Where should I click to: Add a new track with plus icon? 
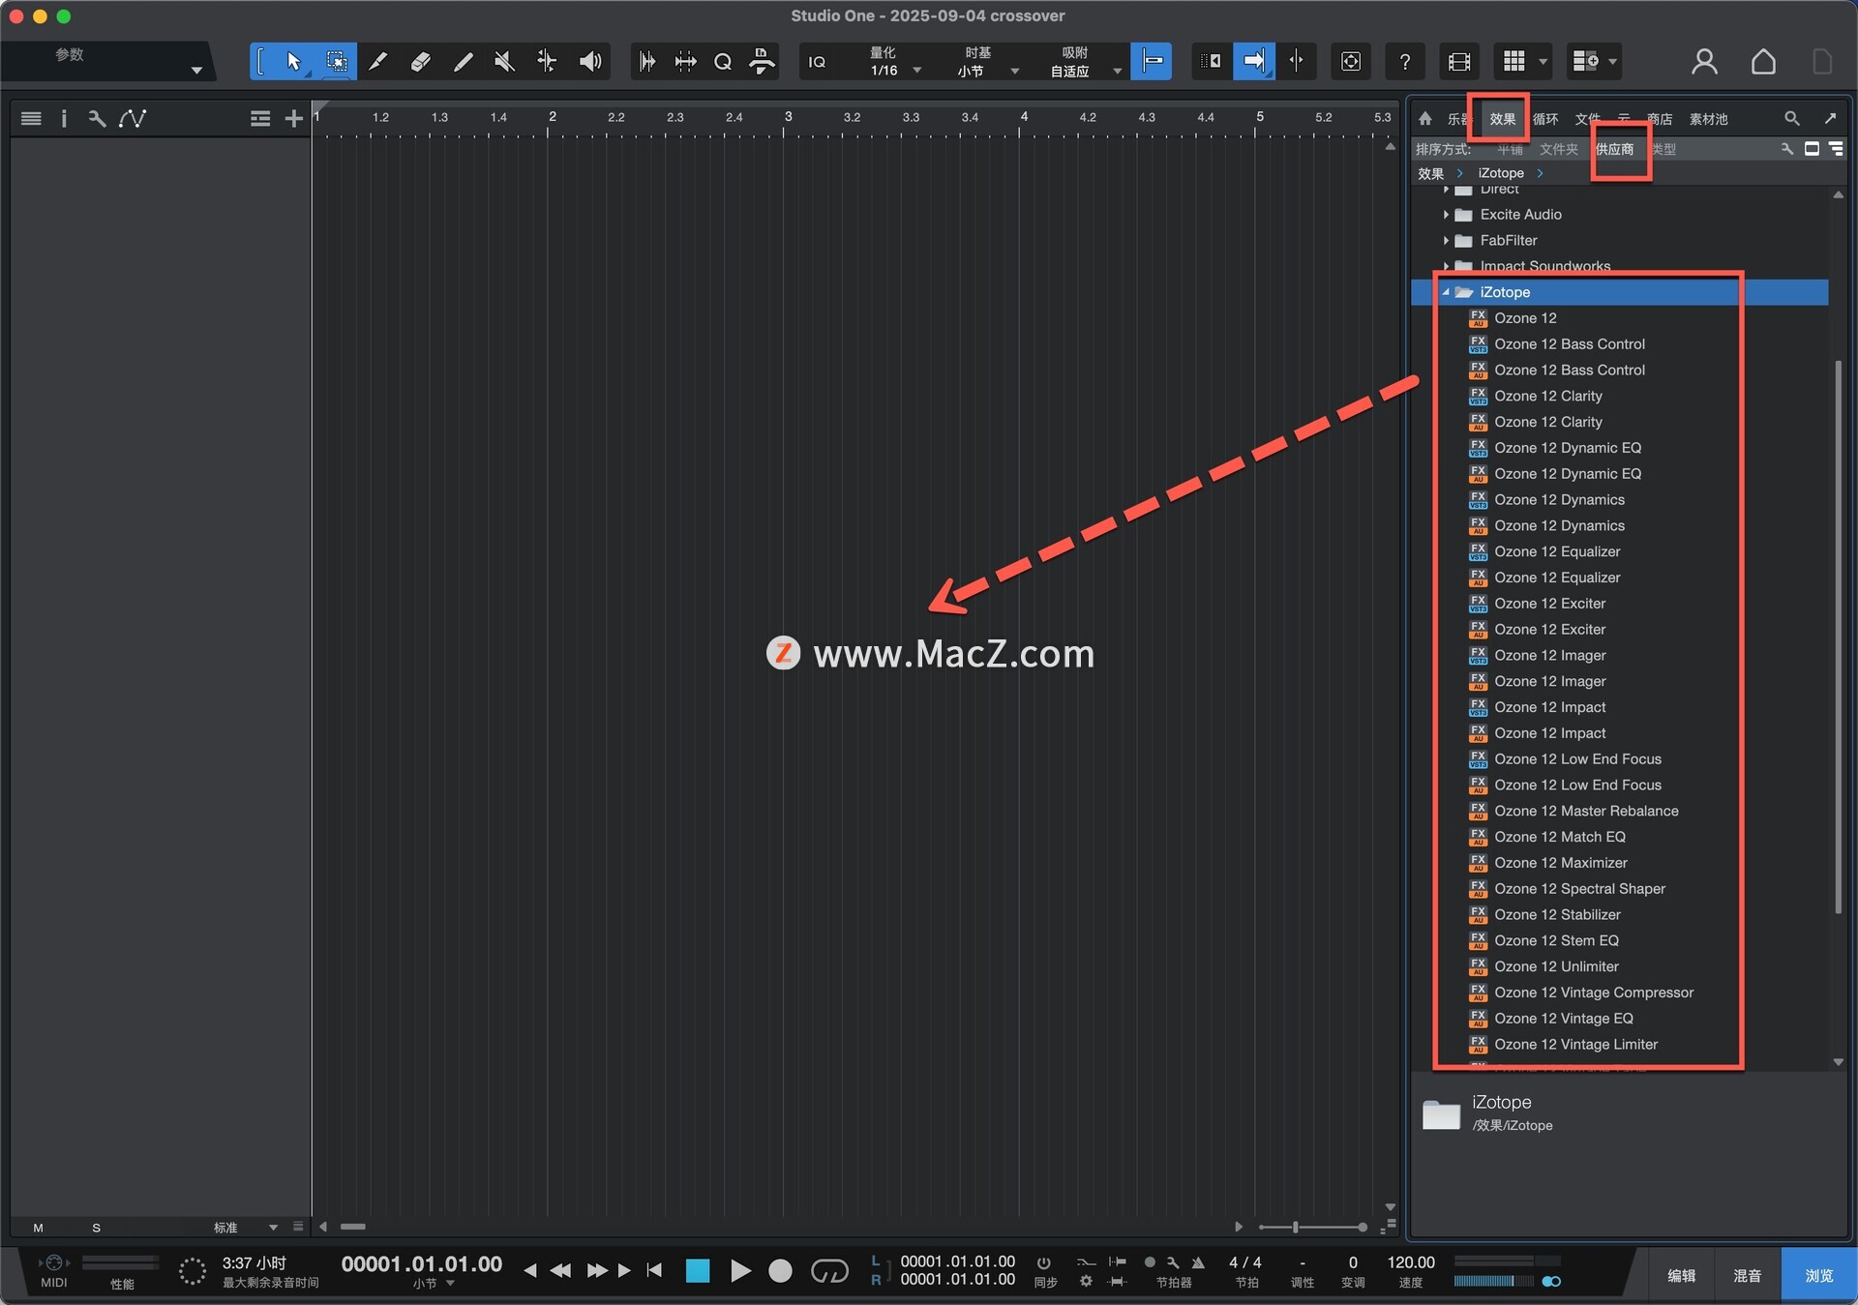(x=293, y=119)
